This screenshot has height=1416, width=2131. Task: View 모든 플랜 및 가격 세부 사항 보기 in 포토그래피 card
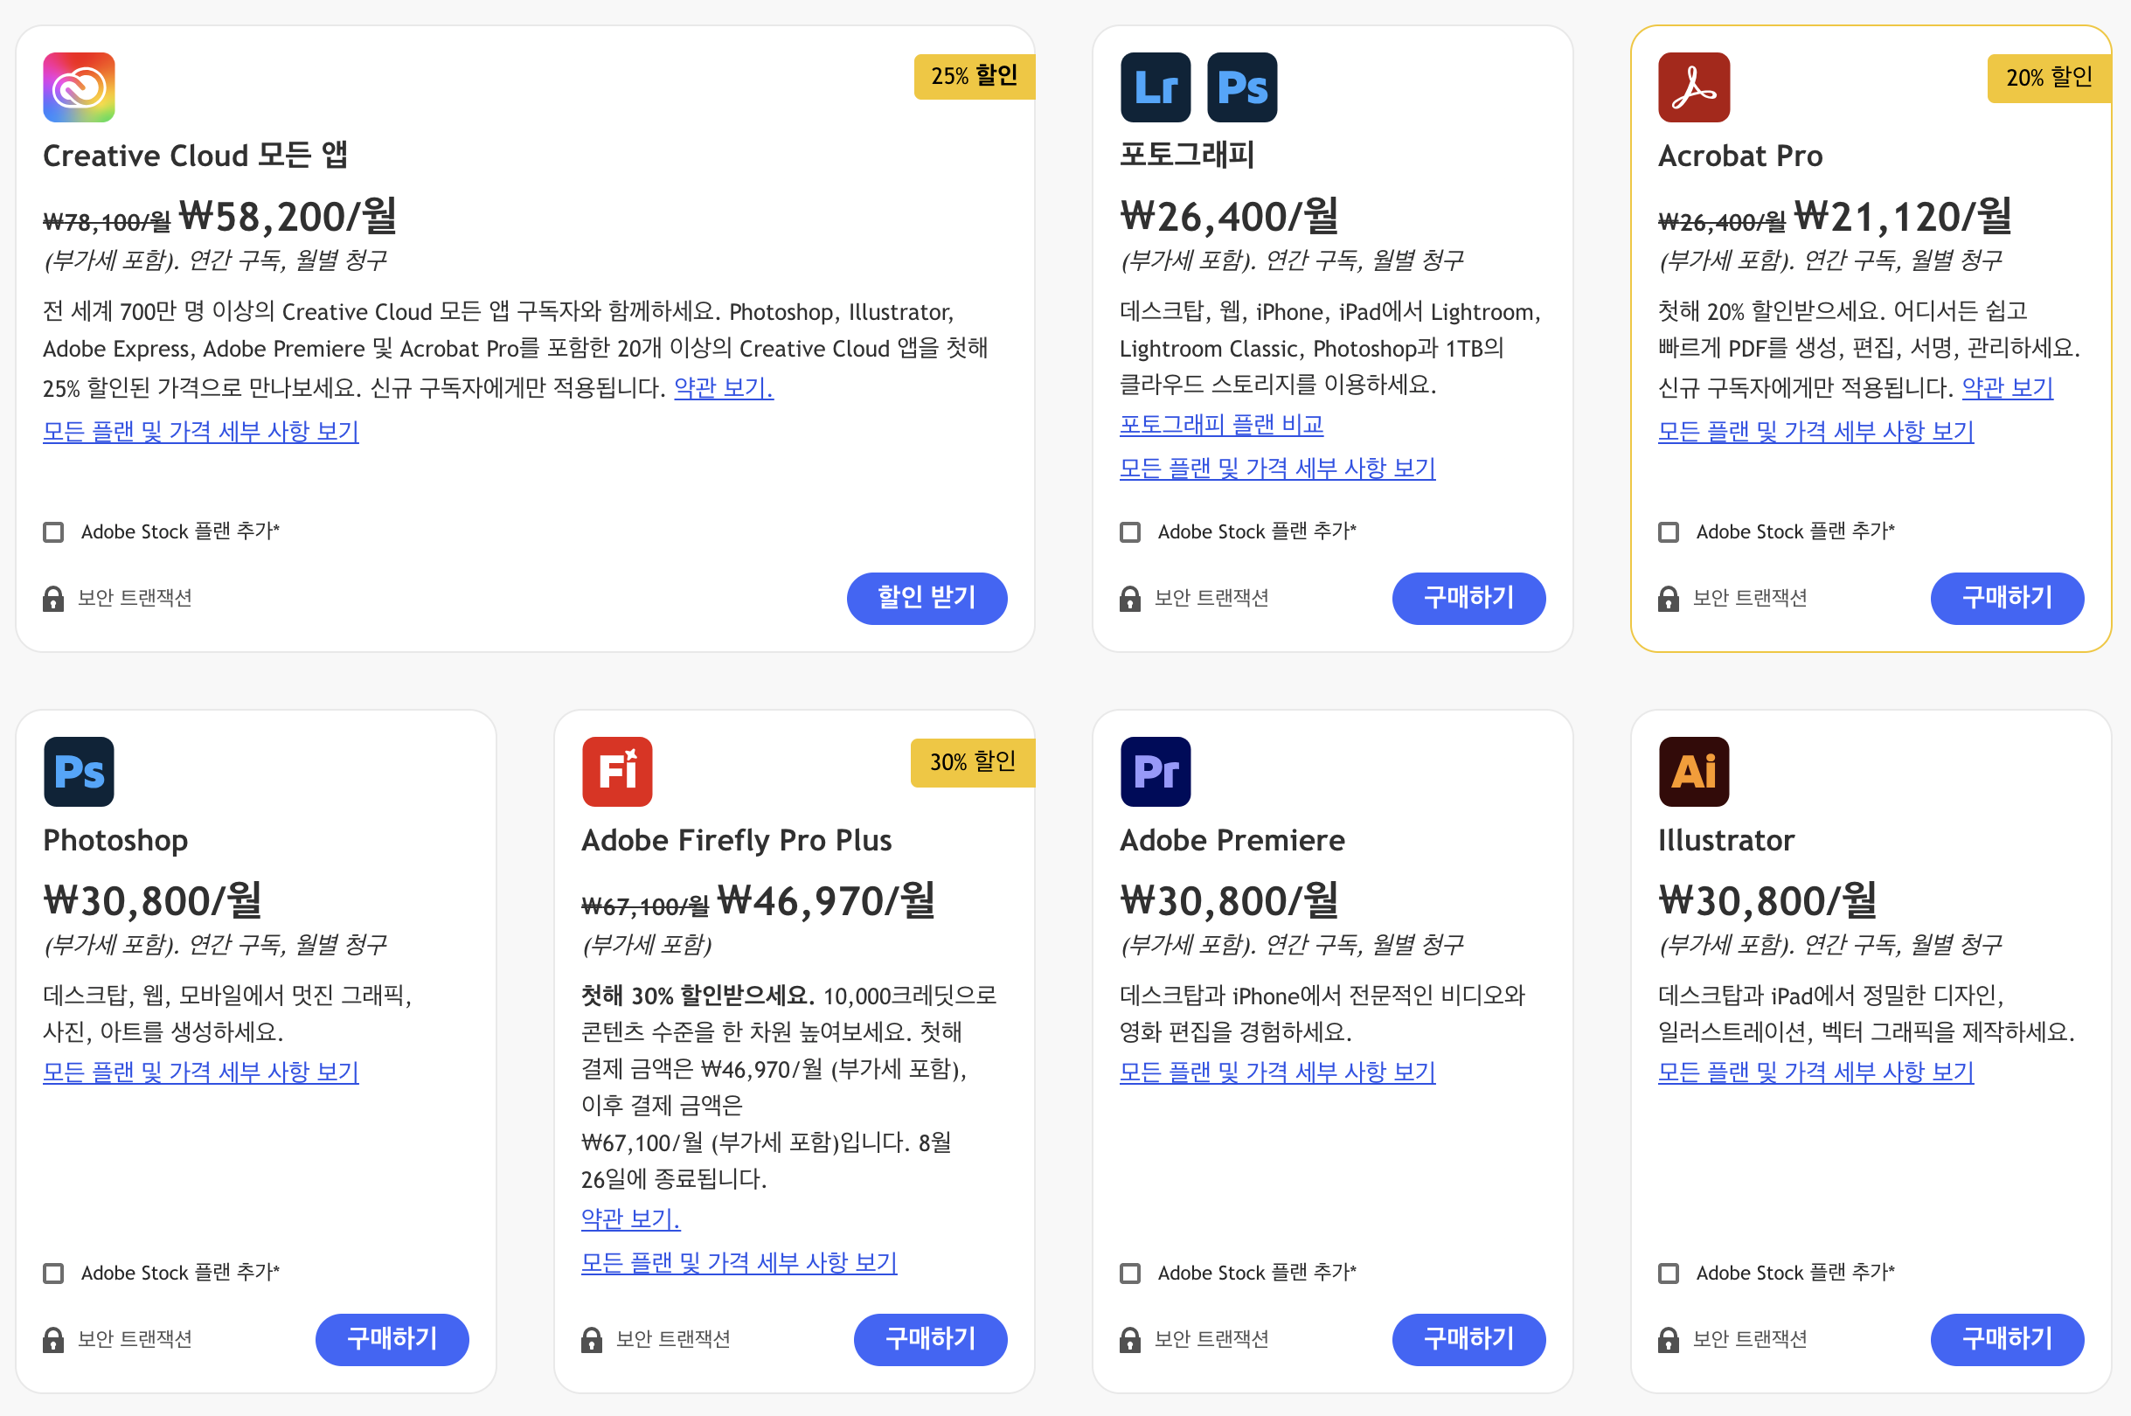(1277, 469)
